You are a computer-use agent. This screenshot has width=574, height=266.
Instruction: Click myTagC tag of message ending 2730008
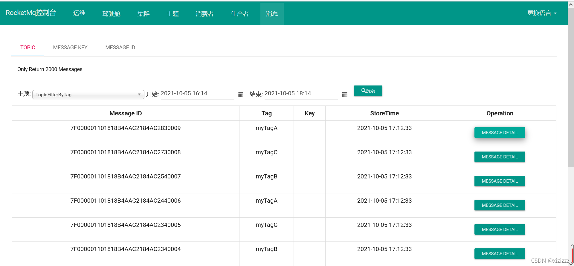pos(266,152)
